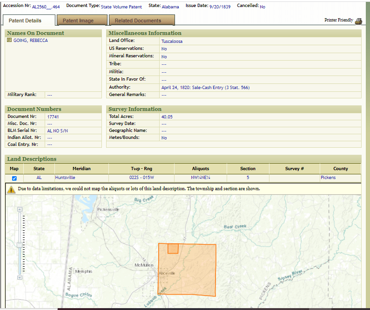
Task: Select the Patent Details tab
Action: tap(25, 21)
